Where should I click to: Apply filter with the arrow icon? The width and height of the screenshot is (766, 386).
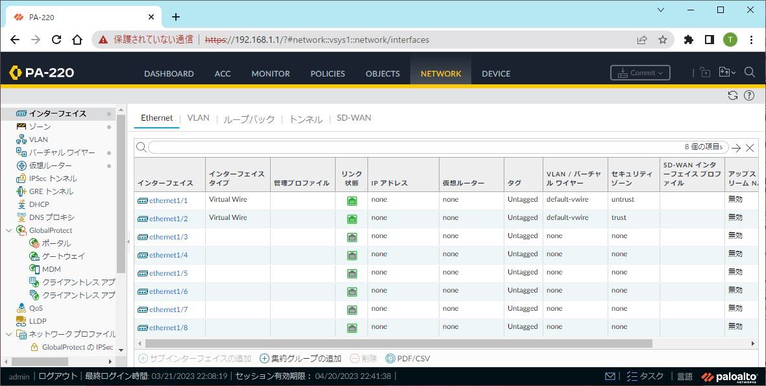point(736,148)
